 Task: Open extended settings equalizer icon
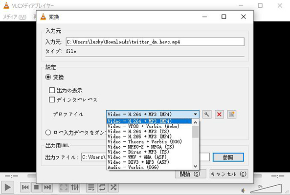click(75, 187)
